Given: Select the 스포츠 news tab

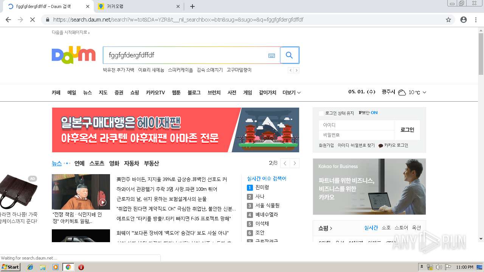Looking at the screenshot, I should coord(97,163).
